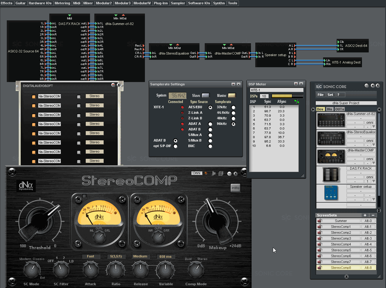Screen dimensions: 386x288
Task: Click the add ScreenSet plus icon
Action: pos(365,215)
